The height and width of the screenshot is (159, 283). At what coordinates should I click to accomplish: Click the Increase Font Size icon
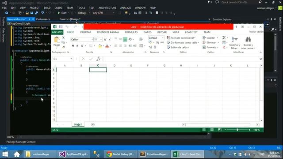105,39
